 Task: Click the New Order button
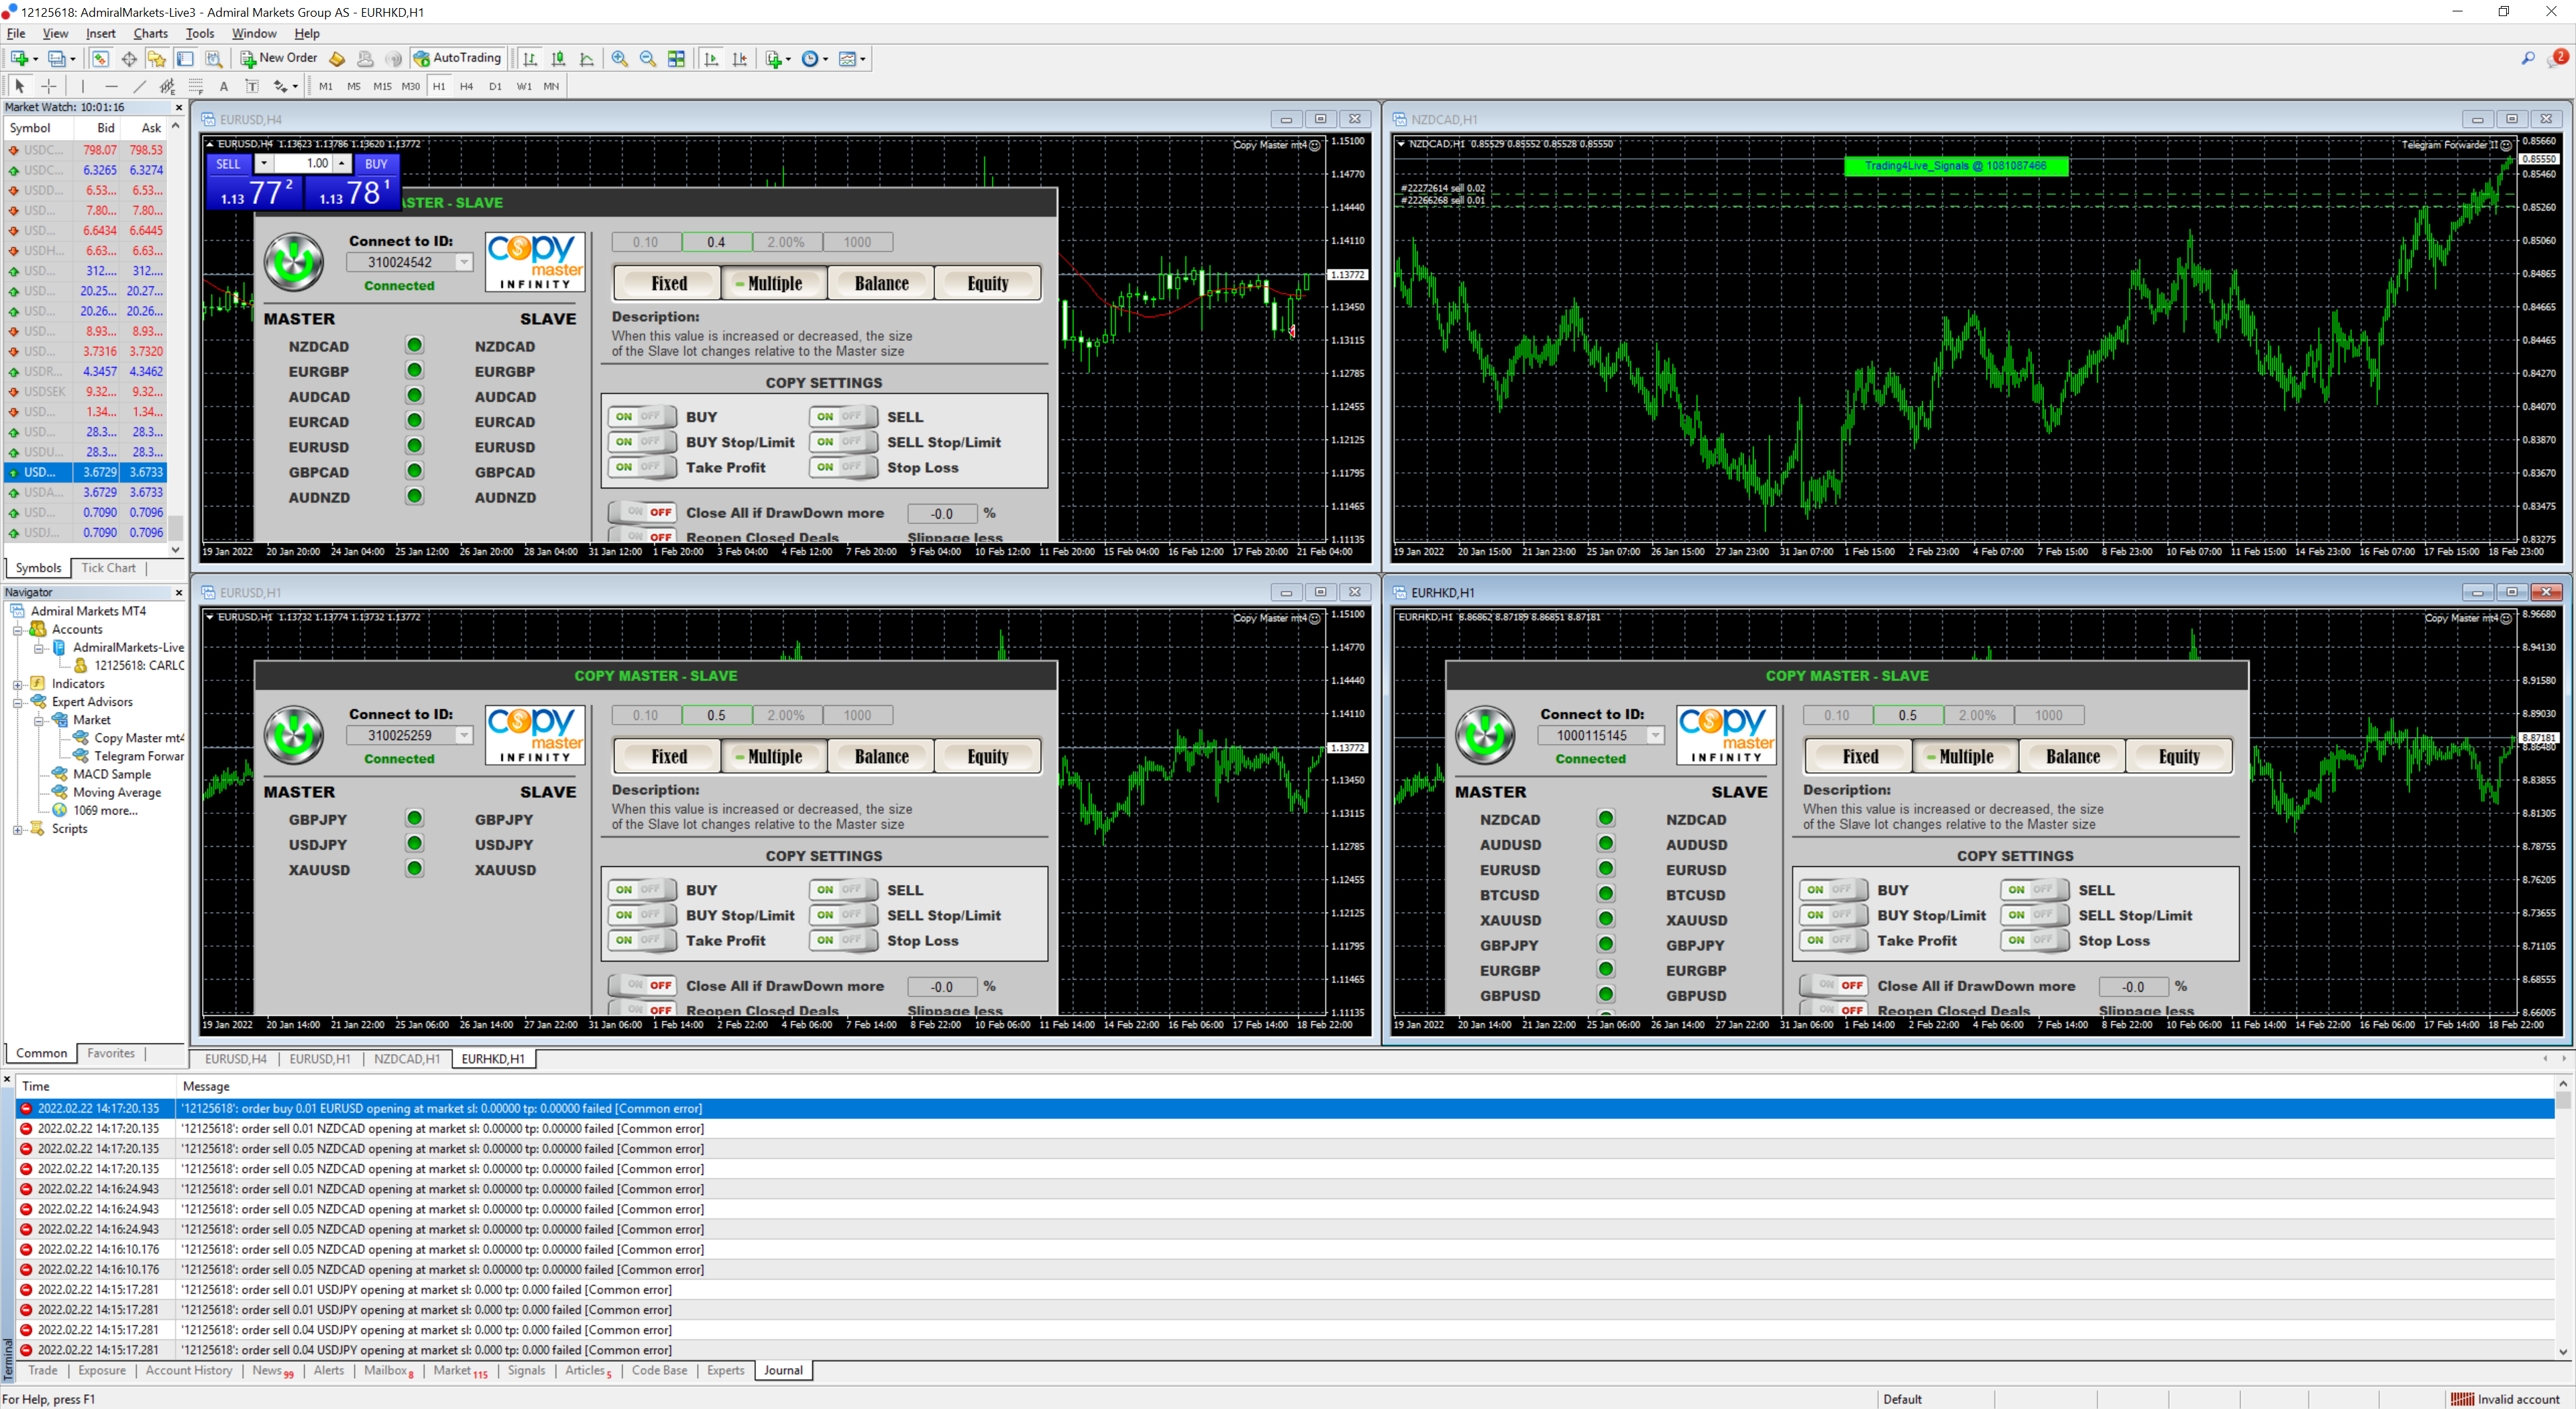pos(279,59)
